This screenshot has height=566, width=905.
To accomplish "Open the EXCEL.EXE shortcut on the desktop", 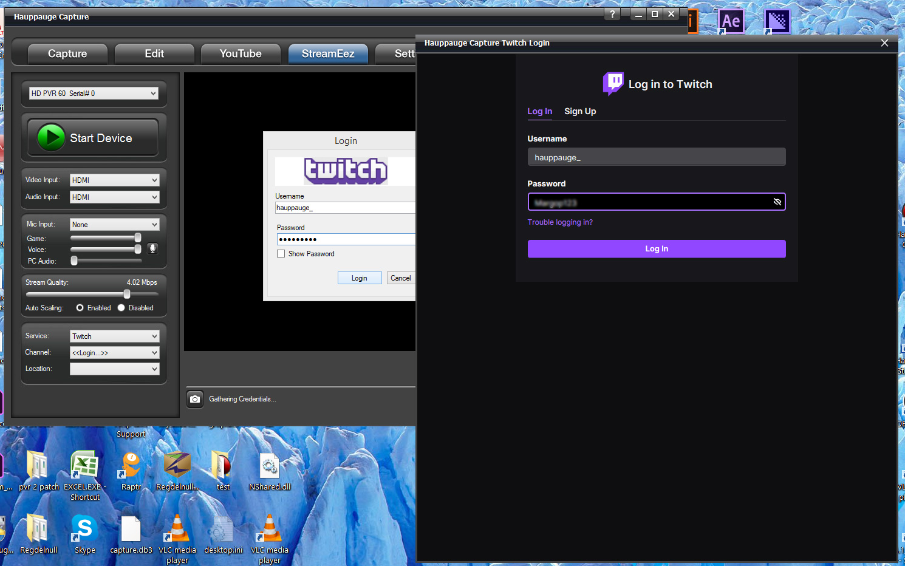I will click(x=84, y=466).
